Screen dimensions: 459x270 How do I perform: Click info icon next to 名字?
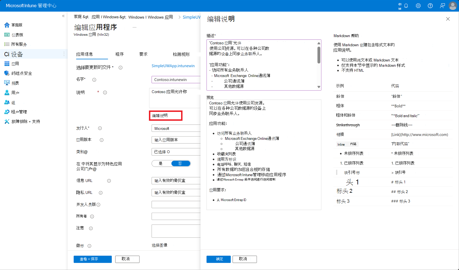pyautogui.click(x=94, y=80)
